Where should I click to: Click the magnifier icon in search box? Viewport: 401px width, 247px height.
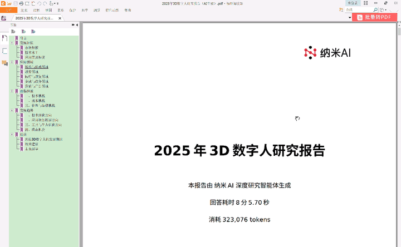click(375, 9)
